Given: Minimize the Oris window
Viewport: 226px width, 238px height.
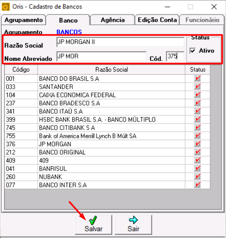Looking at the screenshot, I should tap(167, 7).
